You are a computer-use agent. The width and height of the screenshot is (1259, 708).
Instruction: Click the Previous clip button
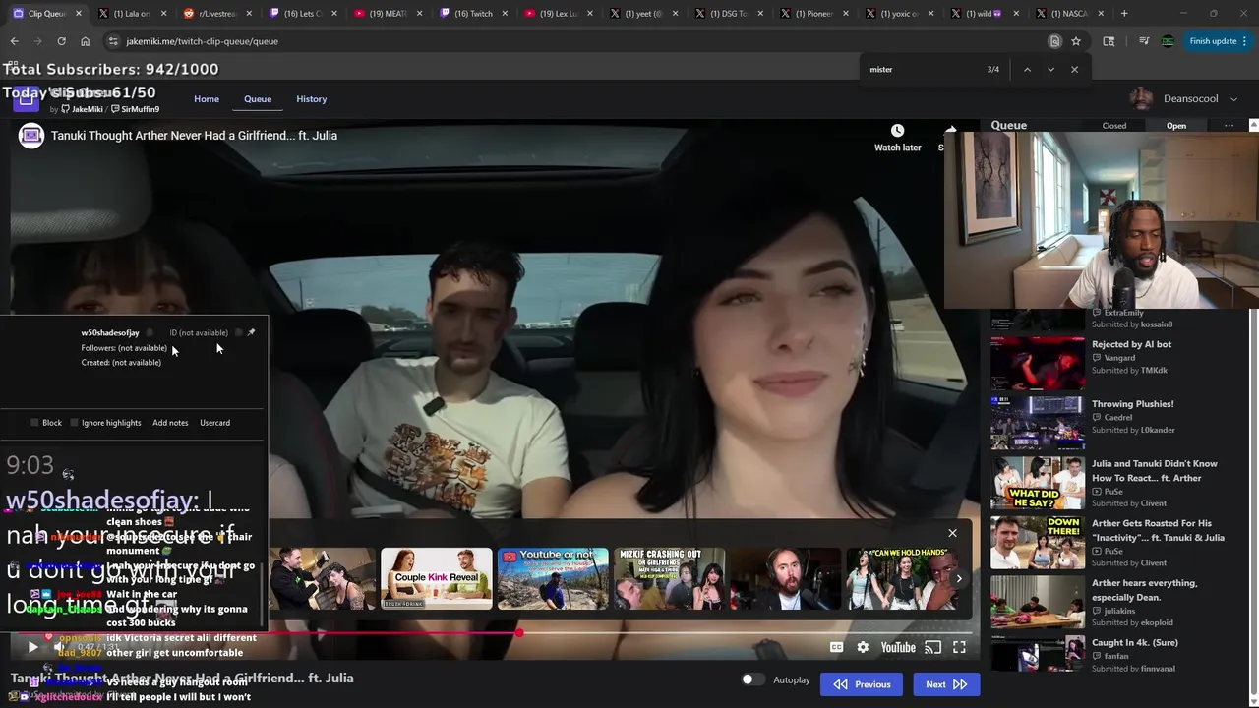862,684
